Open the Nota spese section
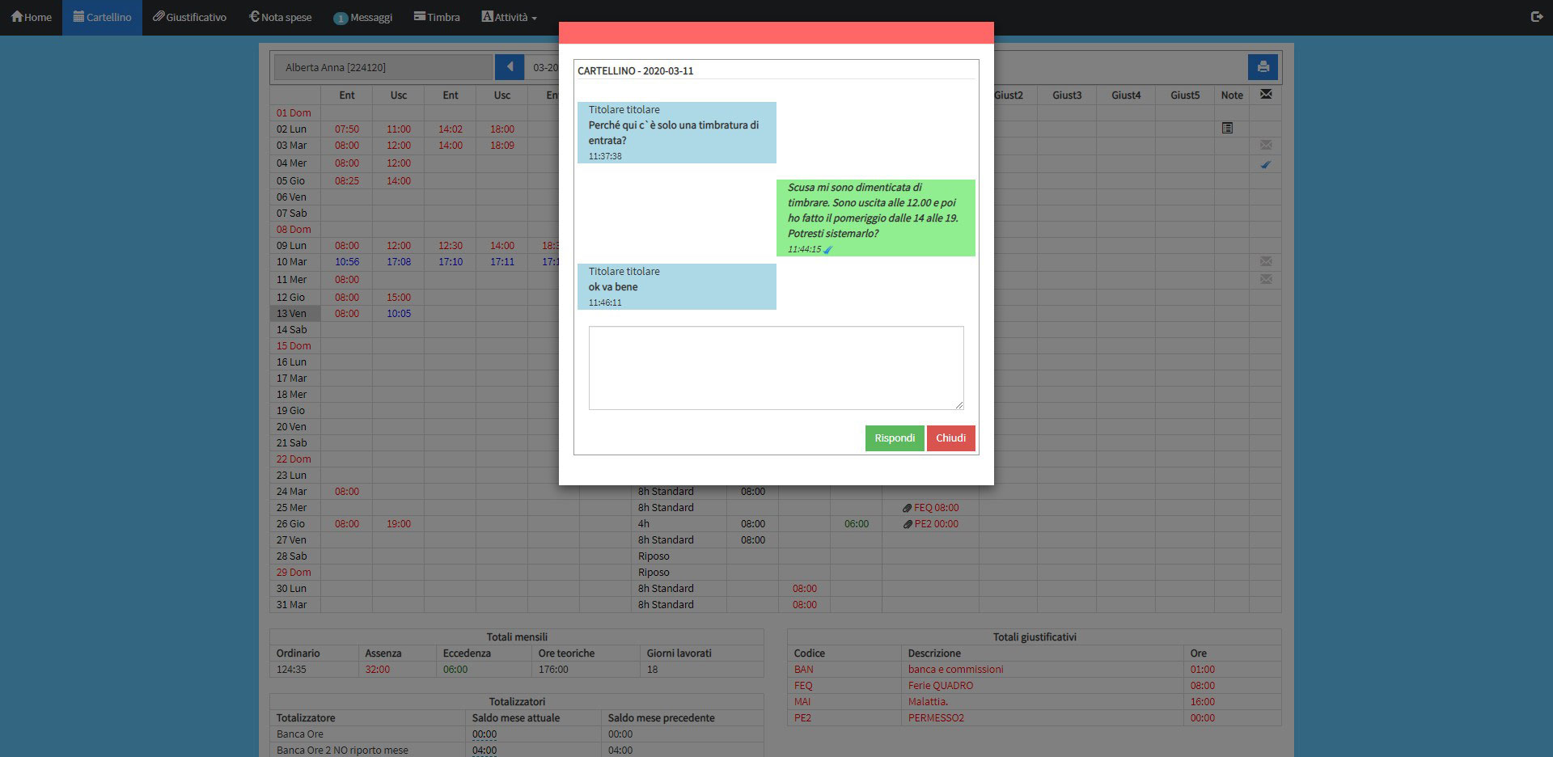The image size is (1553, 757). [x=280, y=17]
